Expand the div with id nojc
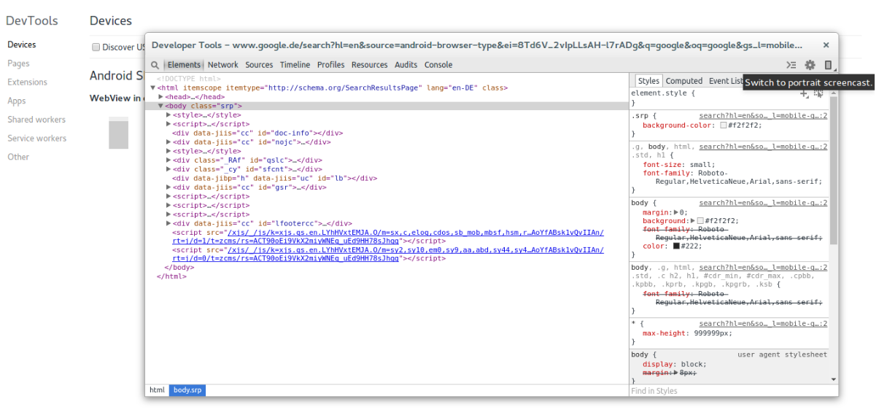The image size is (879, 415). point(169,142)
